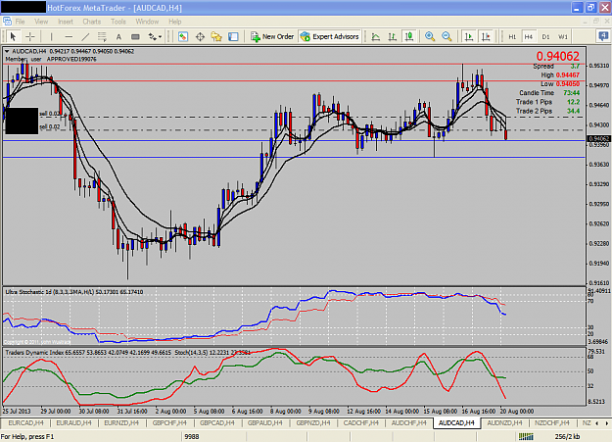Image resolution: width=612 pixels, height=442 pixels.
Task: Expand the AUDCAD,H4 chart title triangle
Action: (x=7, y=51)
